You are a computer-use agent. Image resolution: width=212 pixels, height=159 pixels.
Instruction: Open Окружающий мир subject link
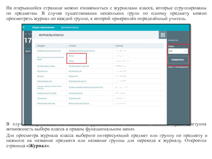[44, 81]
